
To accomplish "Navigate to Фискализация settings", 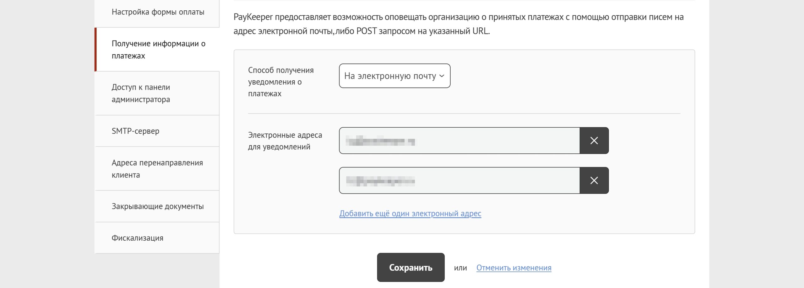I will [137, 238].
